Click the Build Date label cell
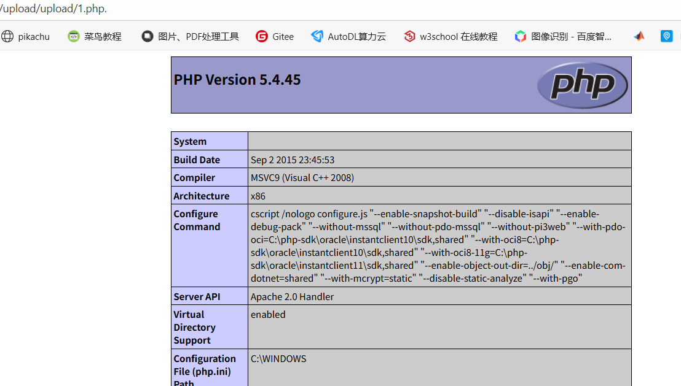The image size is (681, 386). (210, 160)
